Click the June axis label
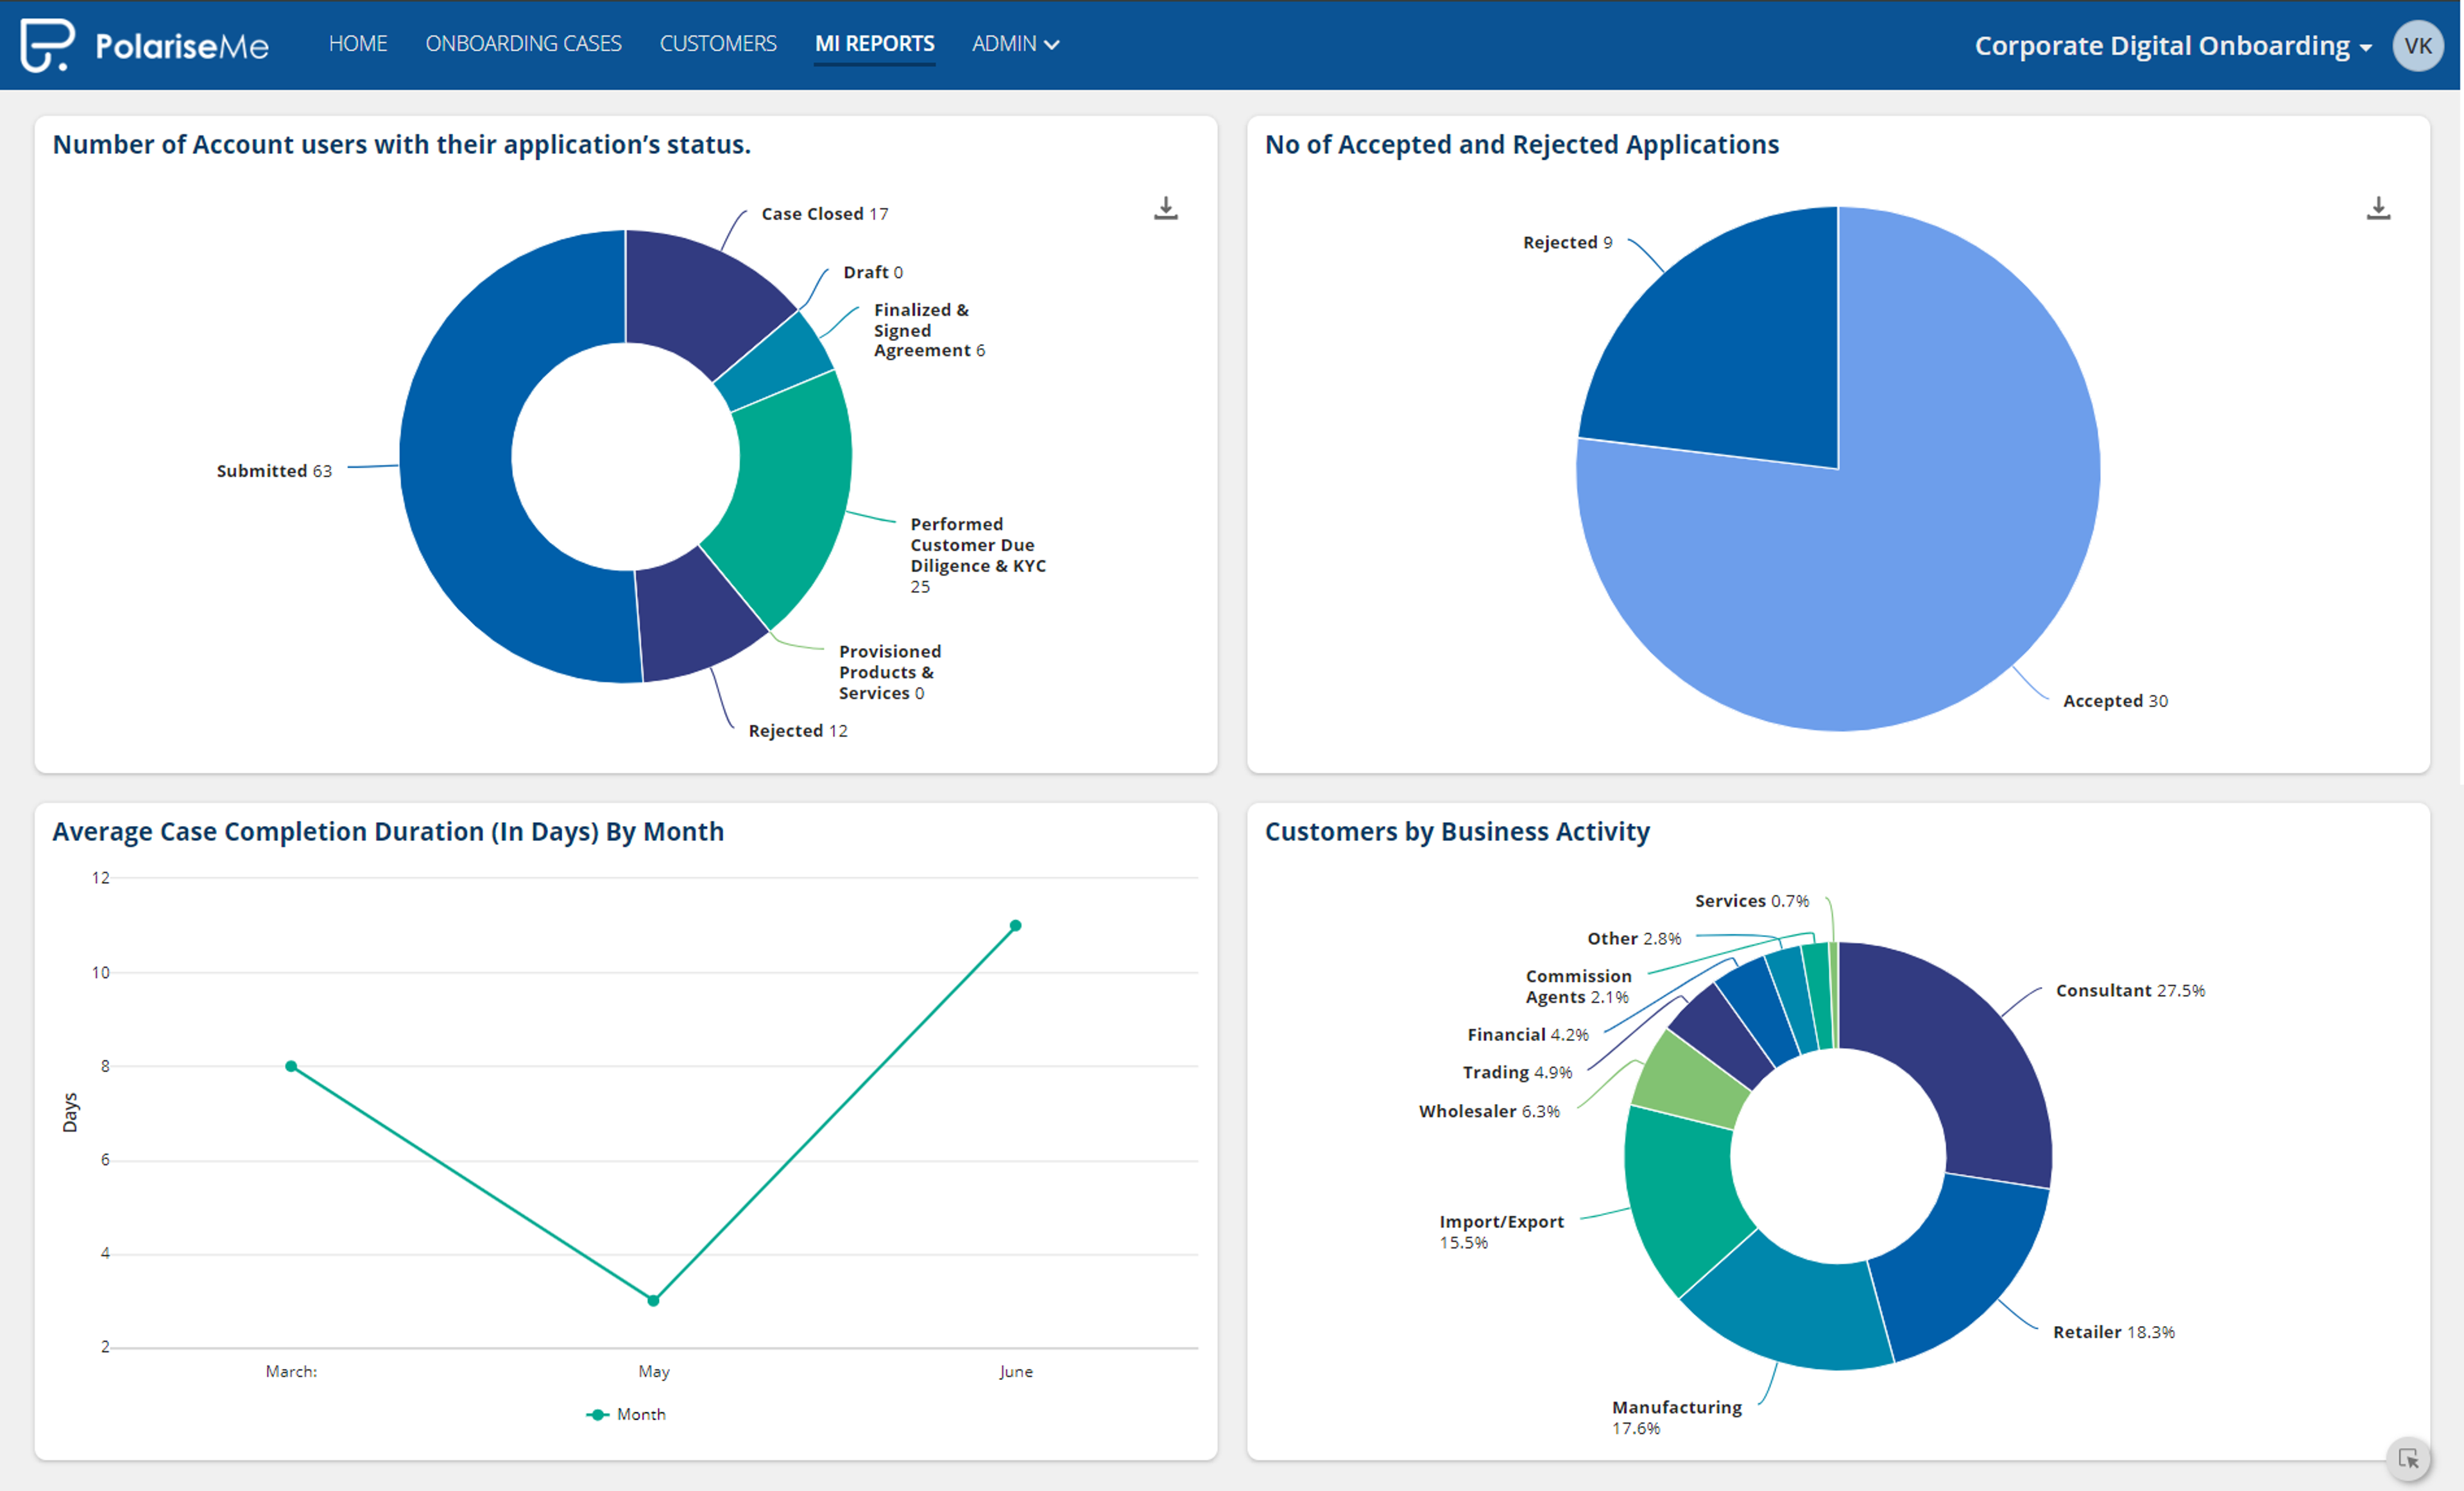The width and height of the screenshot is (2464, 1491). pyautogui.click(x=1016, y=1372)
